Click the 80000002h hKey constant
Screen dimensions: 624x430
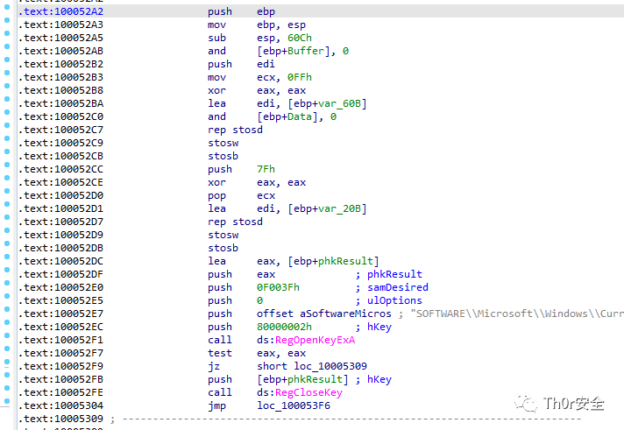click(x=284, y=327)
